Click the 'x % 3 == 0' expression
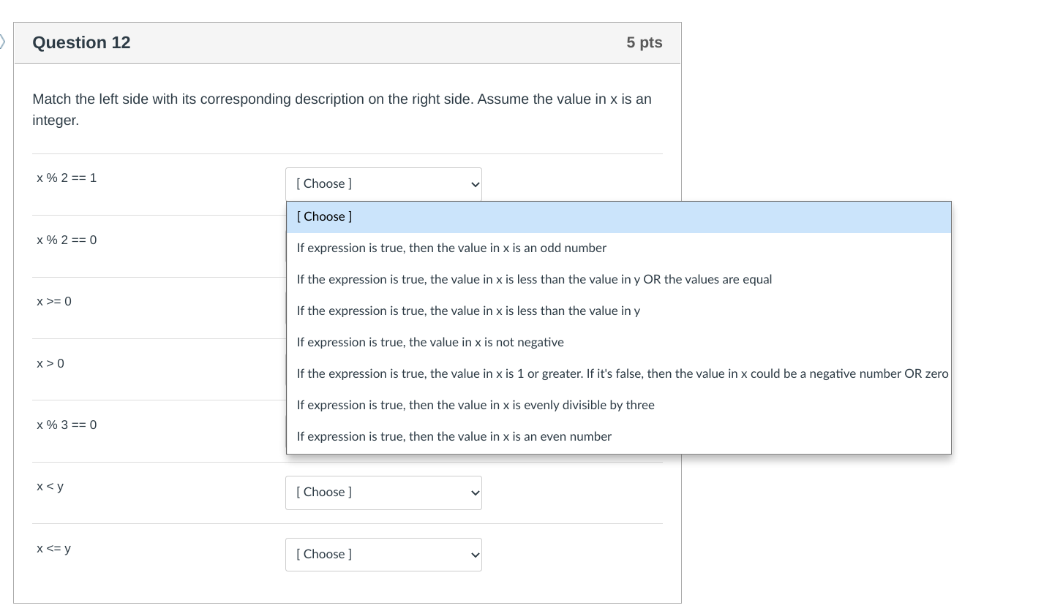The width and height of the screenshot is (1063, 608). coord(67,425)
